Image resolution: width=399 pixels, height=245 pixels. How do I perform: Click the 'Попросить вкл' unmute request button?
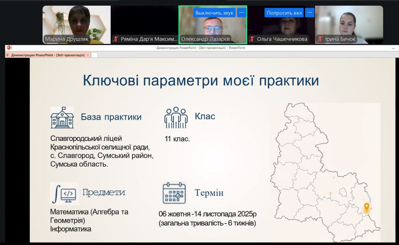point(284,13)
